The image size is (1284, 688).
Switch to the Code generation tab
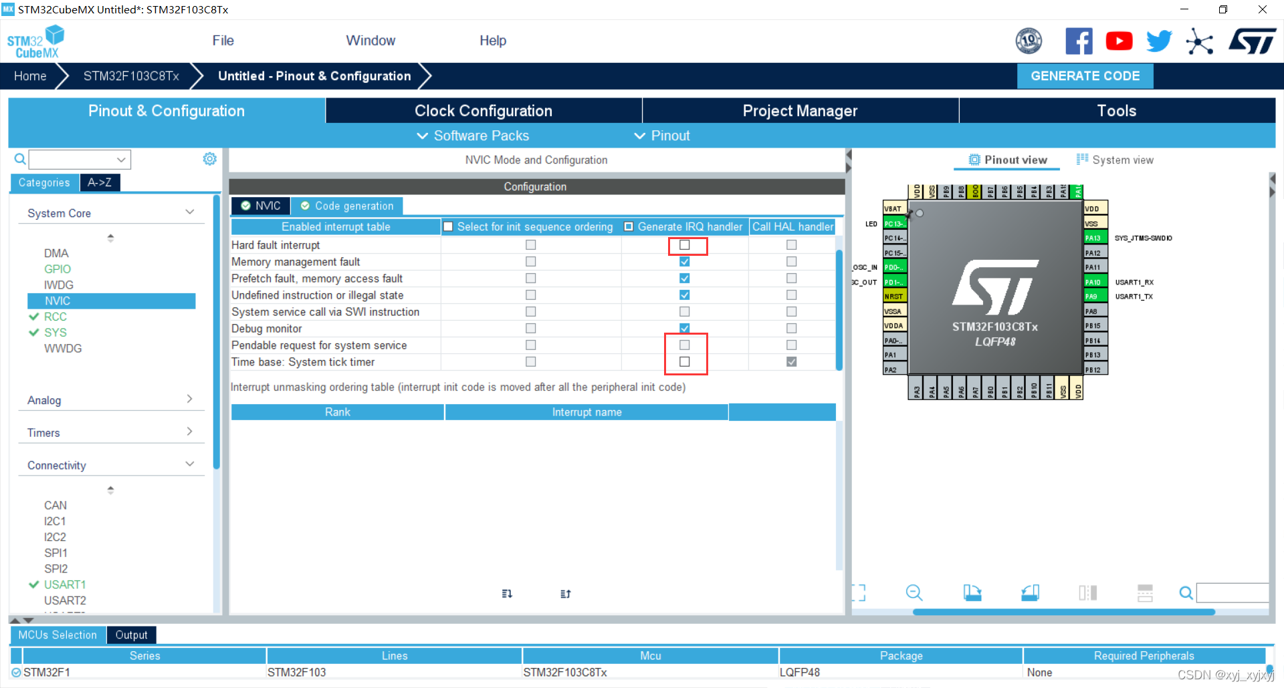(x=347, y=206)
